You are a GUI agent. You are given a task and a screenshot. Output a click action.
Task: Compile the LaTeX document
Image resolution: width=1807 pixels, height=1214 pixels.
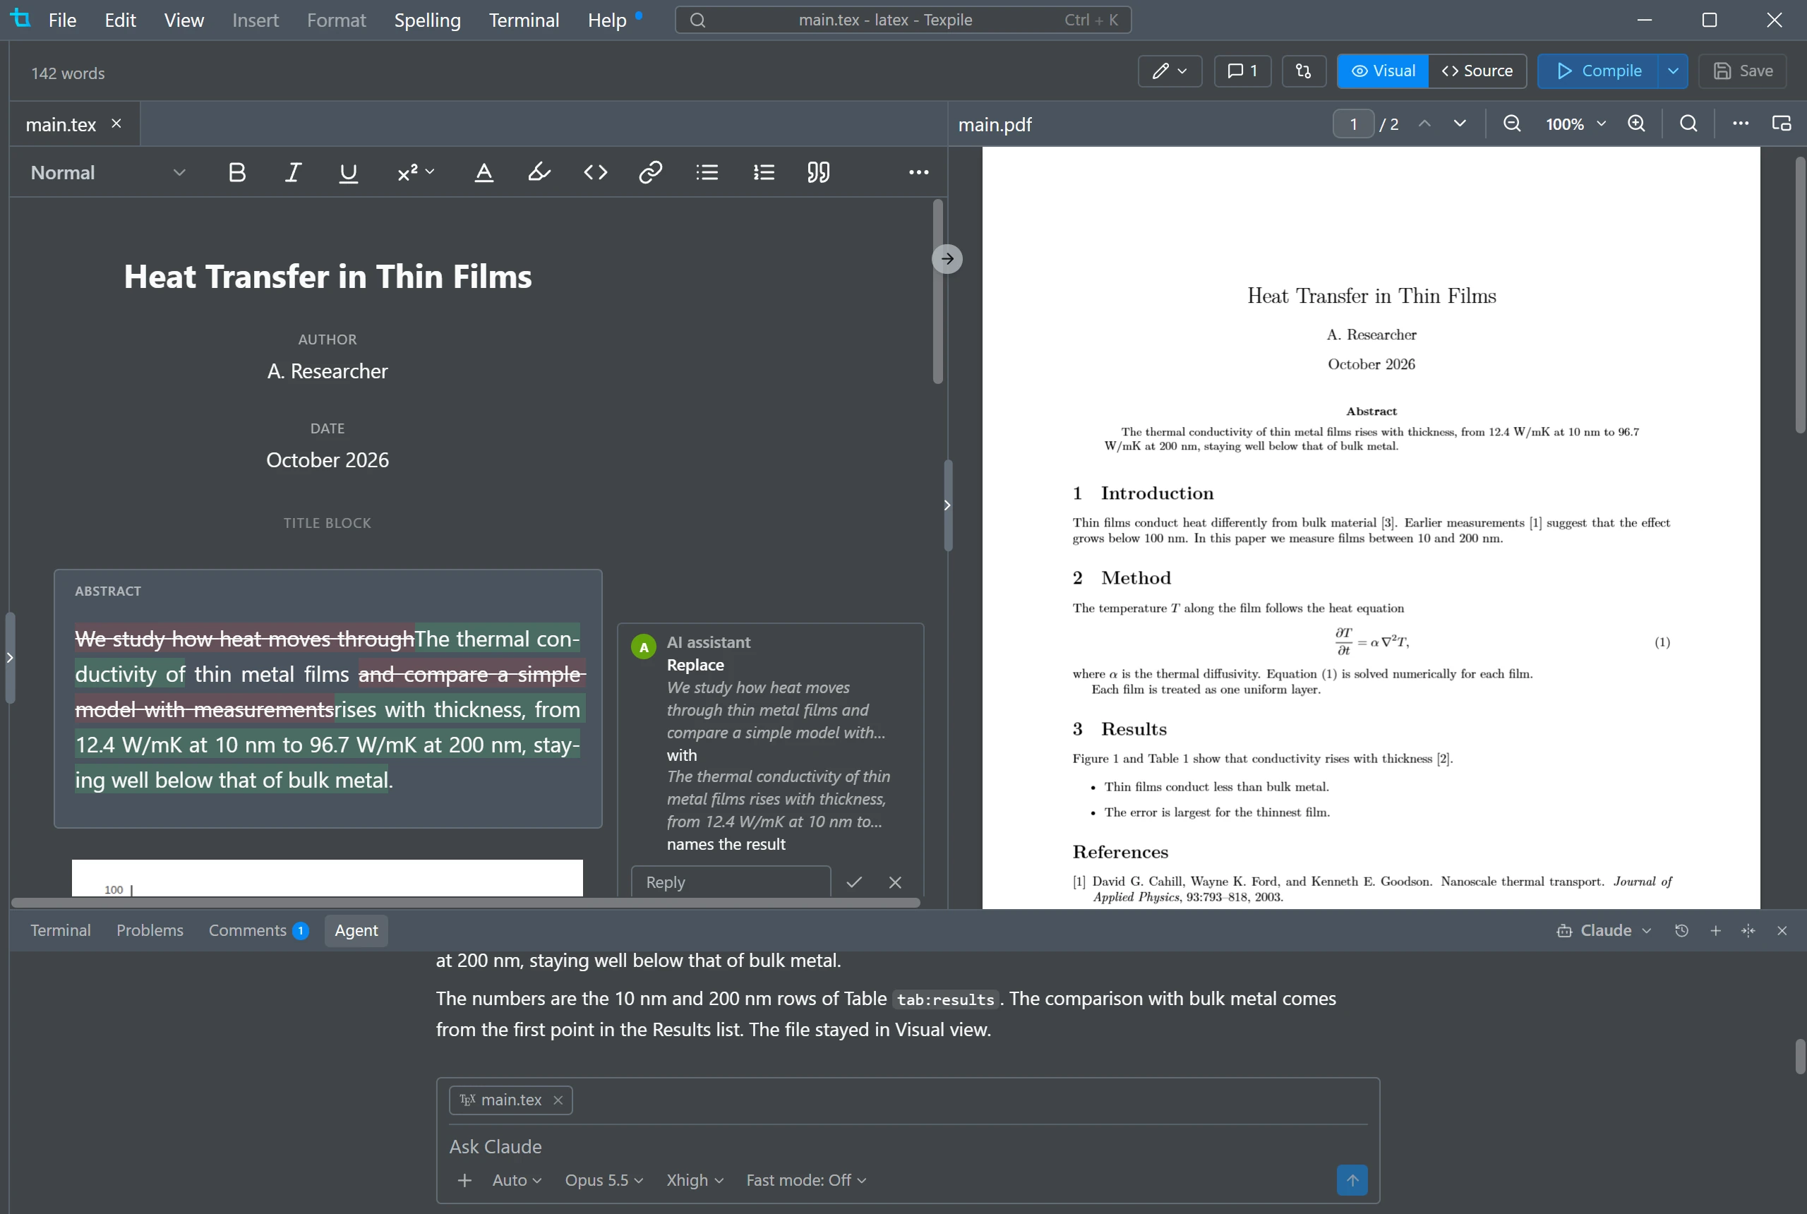pos(1598,71)
